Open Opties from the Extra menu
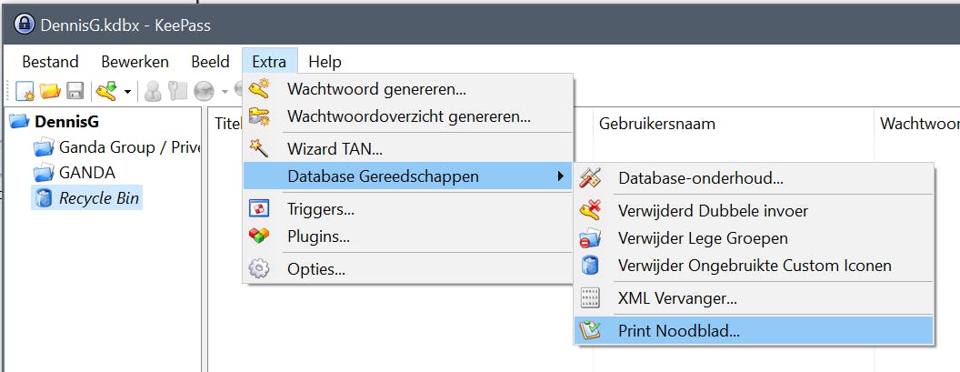Image resolution: width=960 pixels, height=372 pixels. [315, 269]
